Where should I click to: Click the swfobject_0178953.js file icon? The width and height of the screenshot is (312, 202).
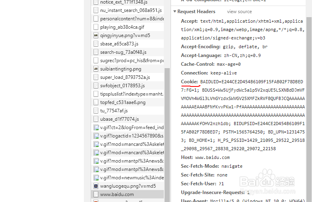(96, 86)
